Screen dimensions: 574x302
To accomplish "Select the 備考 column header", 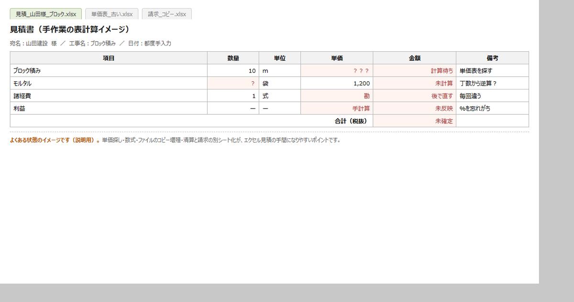I will point(493,58).
